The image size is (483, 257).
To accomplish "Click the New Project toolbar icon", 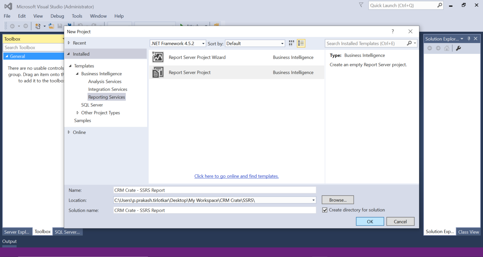I will point(38,26).
